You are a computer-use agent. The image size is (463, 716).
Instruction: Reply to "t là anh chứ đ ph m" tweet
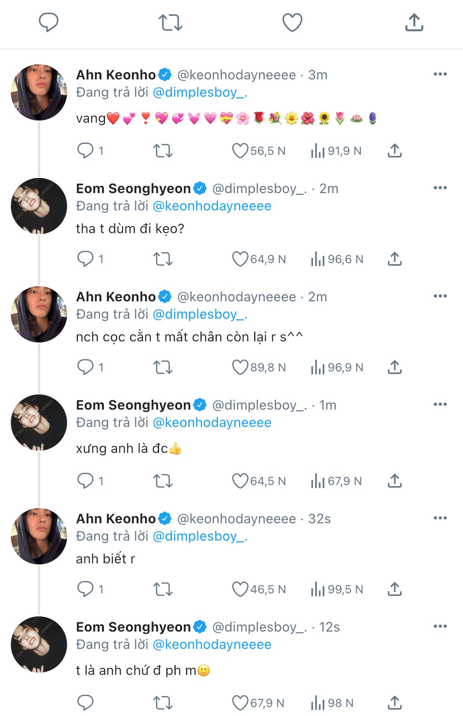click(85, 703)
